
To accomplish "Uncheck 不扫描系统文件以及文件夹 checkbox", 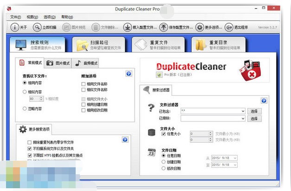I will tap(29, 148).
